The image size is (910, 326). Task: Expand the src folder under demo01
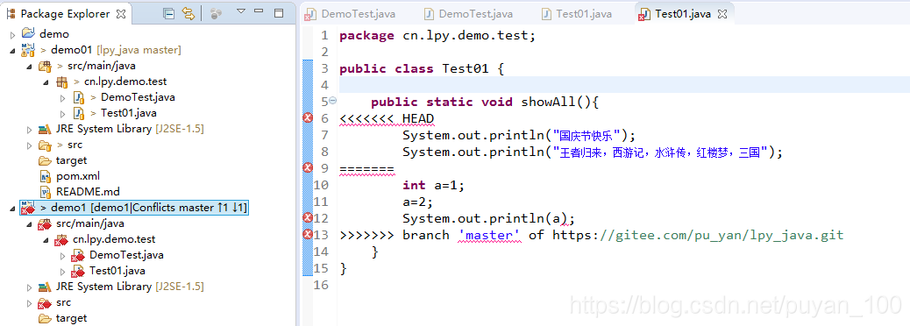tap(30, 145)
